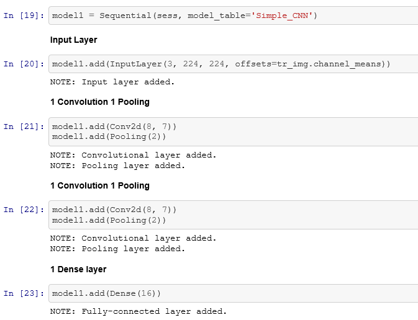
Task: Click the 'Fully-connected layer added' output
Action: (x=139, y=311)
